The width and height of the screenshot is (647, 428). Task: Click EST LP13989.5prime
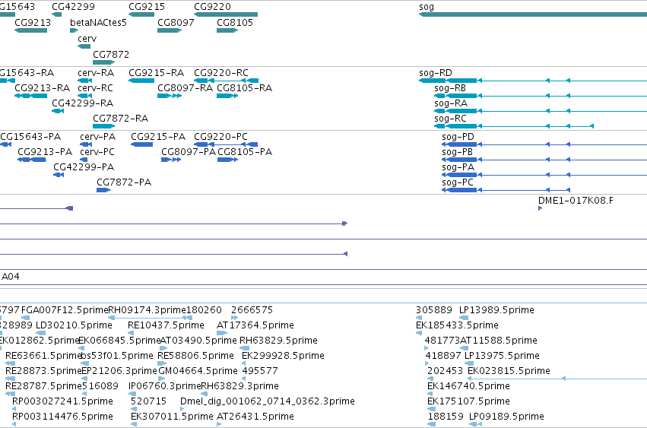coord(464,318)
